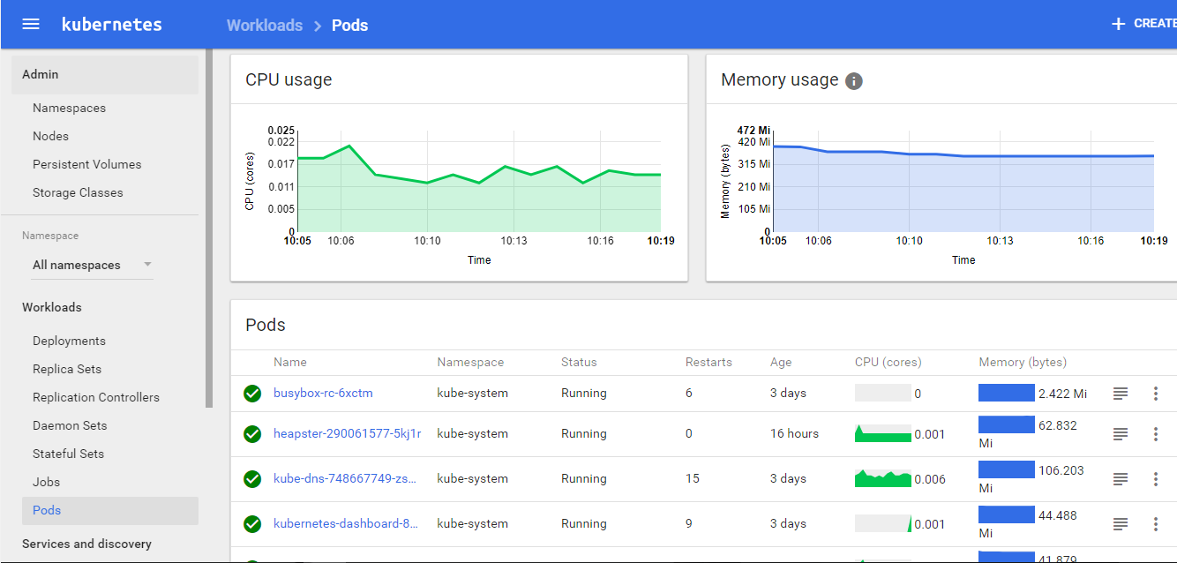Click the CPU sparkline for kubernetes-dashboard pod
The image size is (1177, 563).
(883, 523)
